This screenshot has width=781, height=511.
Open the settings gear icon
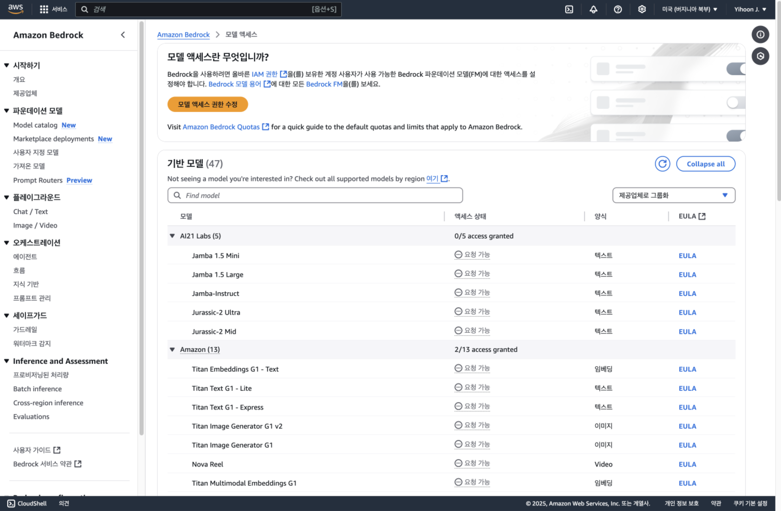coord(642,9)
